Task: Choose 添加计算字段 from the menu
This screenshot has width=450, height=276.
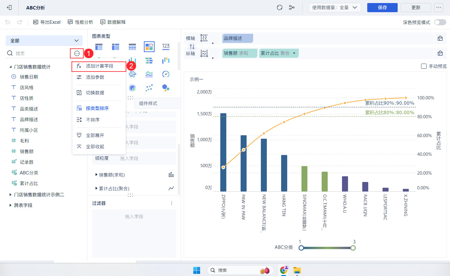Action: pyautogui.click(x=99, y=66)
